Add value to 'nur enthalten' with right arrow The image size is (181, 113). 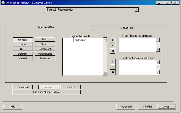[x=113, y=40]
